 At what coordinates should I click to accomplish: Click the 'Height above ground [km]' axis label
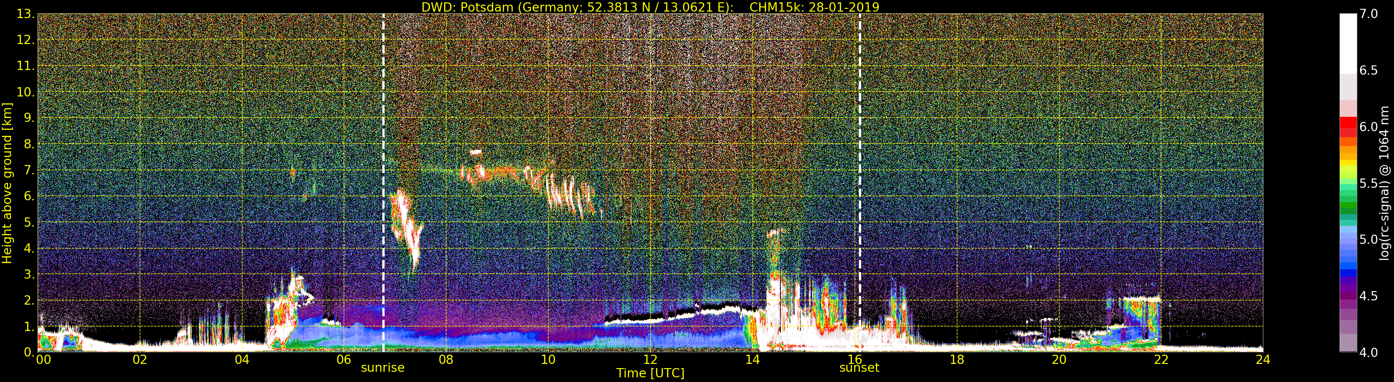click(x=7, y=183)
